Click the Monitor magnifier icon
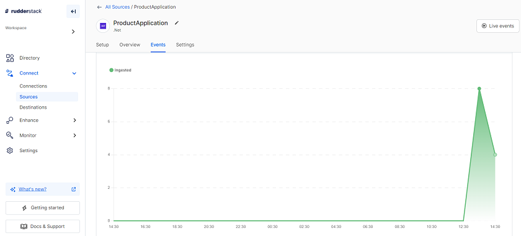The width and height of the screenshot is (521, 236). (10, 135)
